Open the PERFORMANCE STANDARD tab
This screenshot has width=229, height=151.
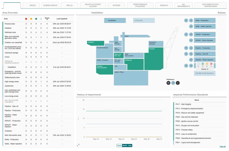(x=140, y=5)
